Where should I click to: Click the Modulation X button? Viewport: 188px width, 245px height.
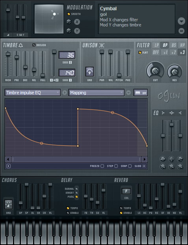[x=77, y=22]
